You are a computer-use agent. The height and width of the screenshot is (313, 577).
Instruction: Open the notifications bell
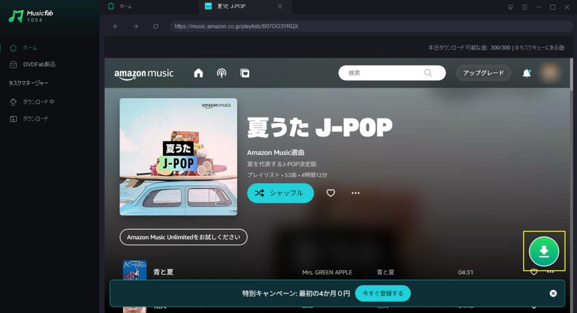click(x=527, y=73)
